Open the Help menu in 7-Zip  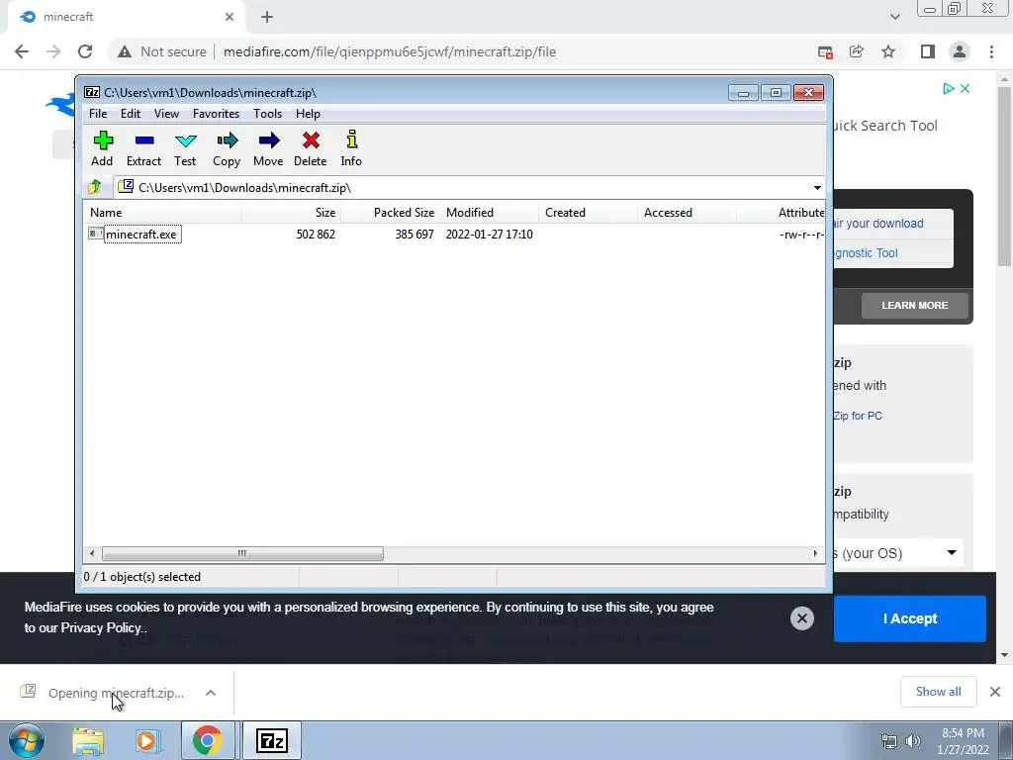click(x=309, y=114)
